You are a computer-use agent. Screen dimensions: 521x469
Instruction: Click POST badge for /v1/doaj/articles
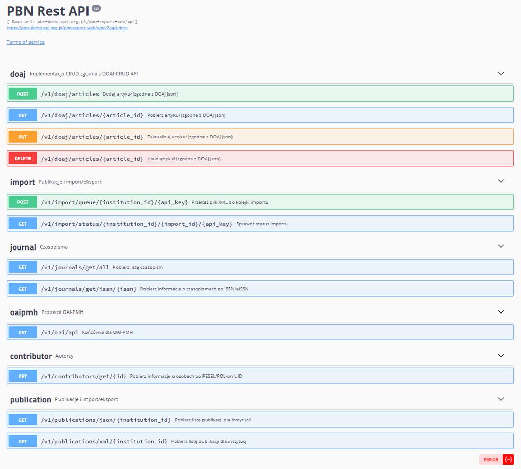(x=22, y=94)
